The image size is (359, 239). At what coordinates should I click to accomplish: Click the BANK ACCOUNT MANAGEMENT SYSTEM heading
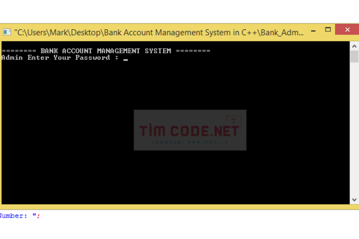pyautogui.click(x=106, y=51)
